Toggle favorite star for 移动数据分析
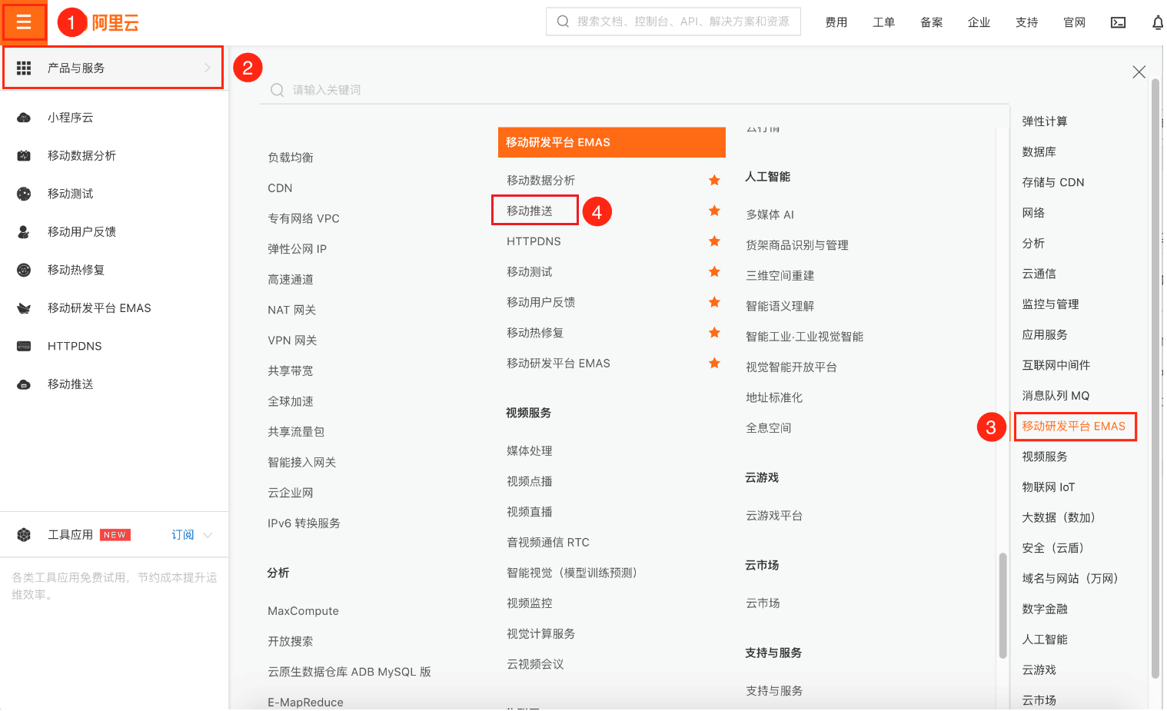This screenshot has height=711, width=1167. coord(714,180)
